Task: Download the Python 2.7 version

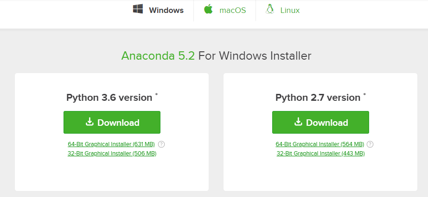Action: coord(320,122)
